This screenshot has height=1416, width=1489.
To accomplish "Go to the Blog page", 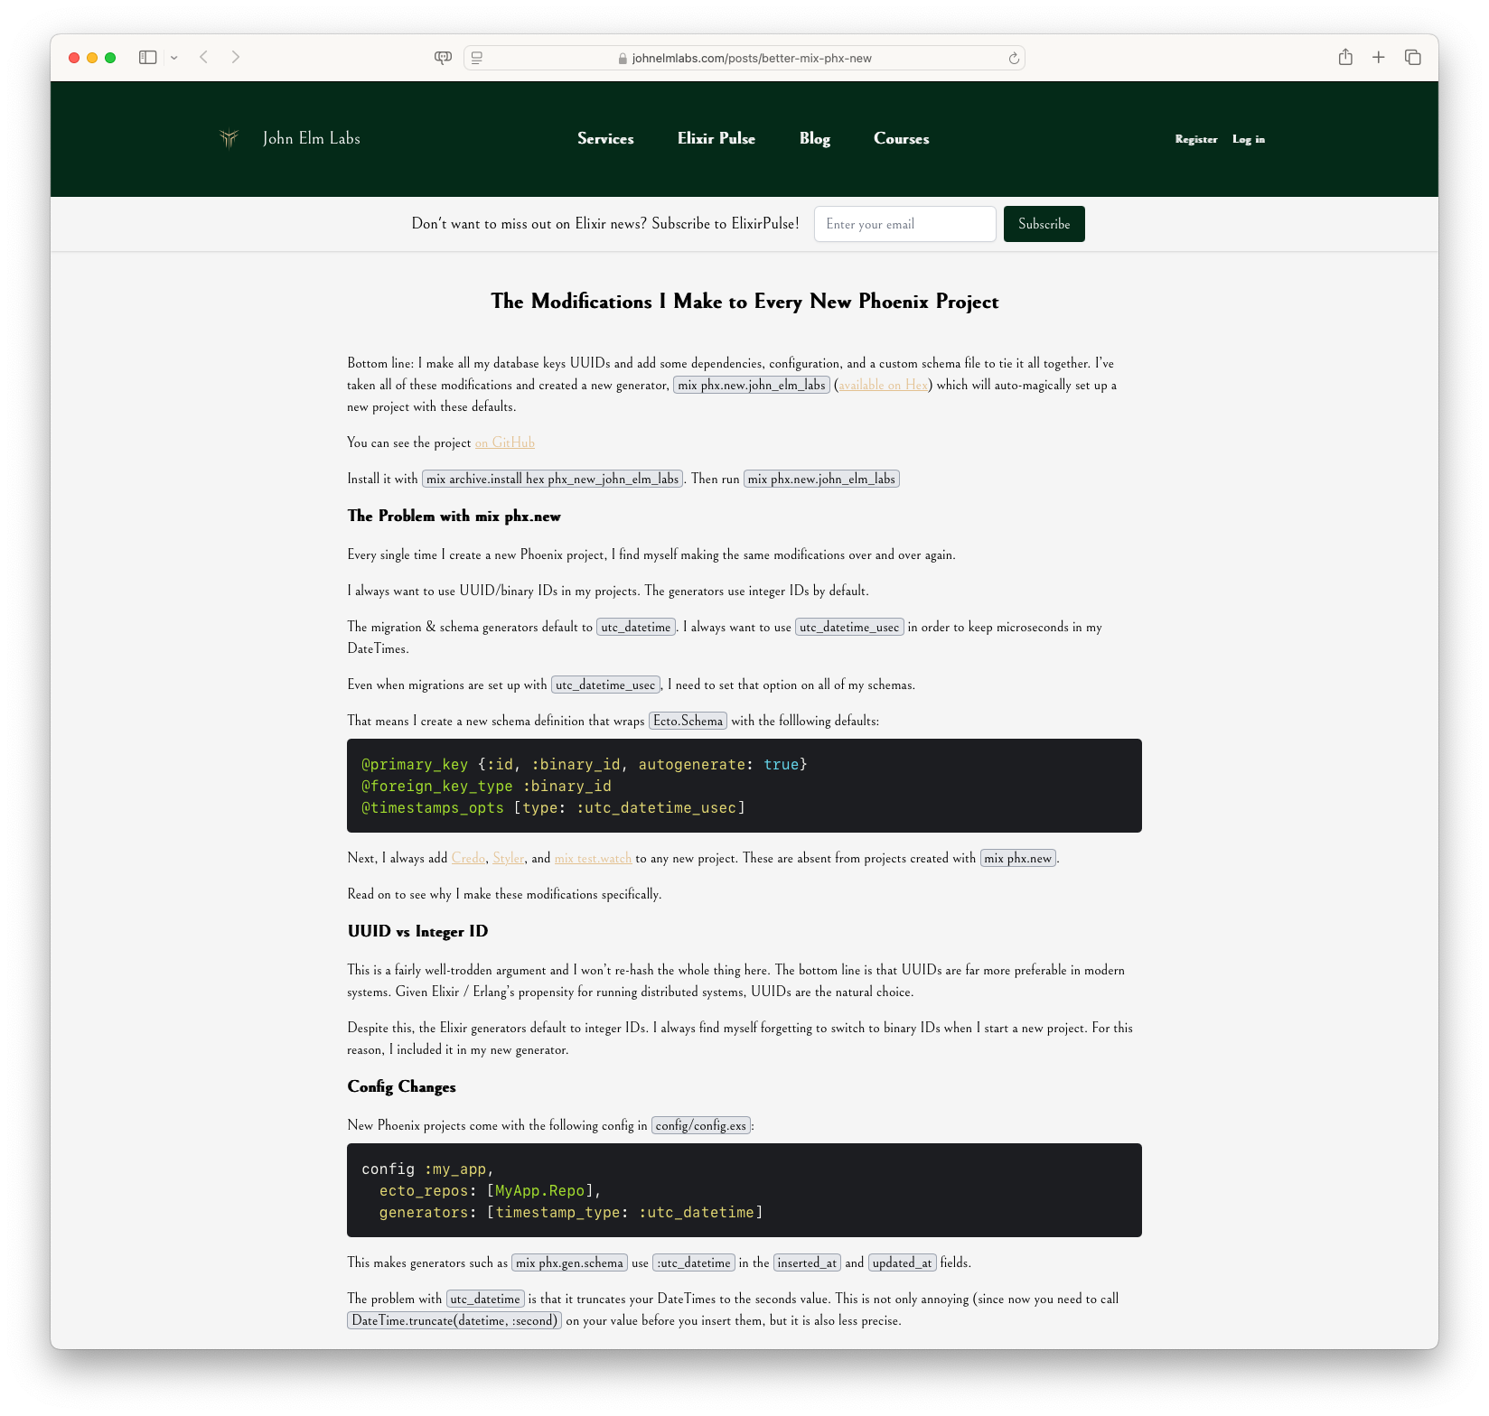I will tap(814, 139).
